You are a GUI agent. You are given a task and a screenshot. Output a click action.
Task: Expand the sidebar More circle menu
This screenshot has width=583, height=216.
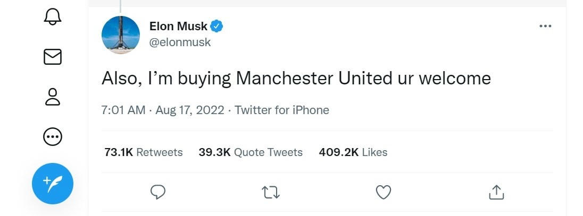(x=52, y=137)
